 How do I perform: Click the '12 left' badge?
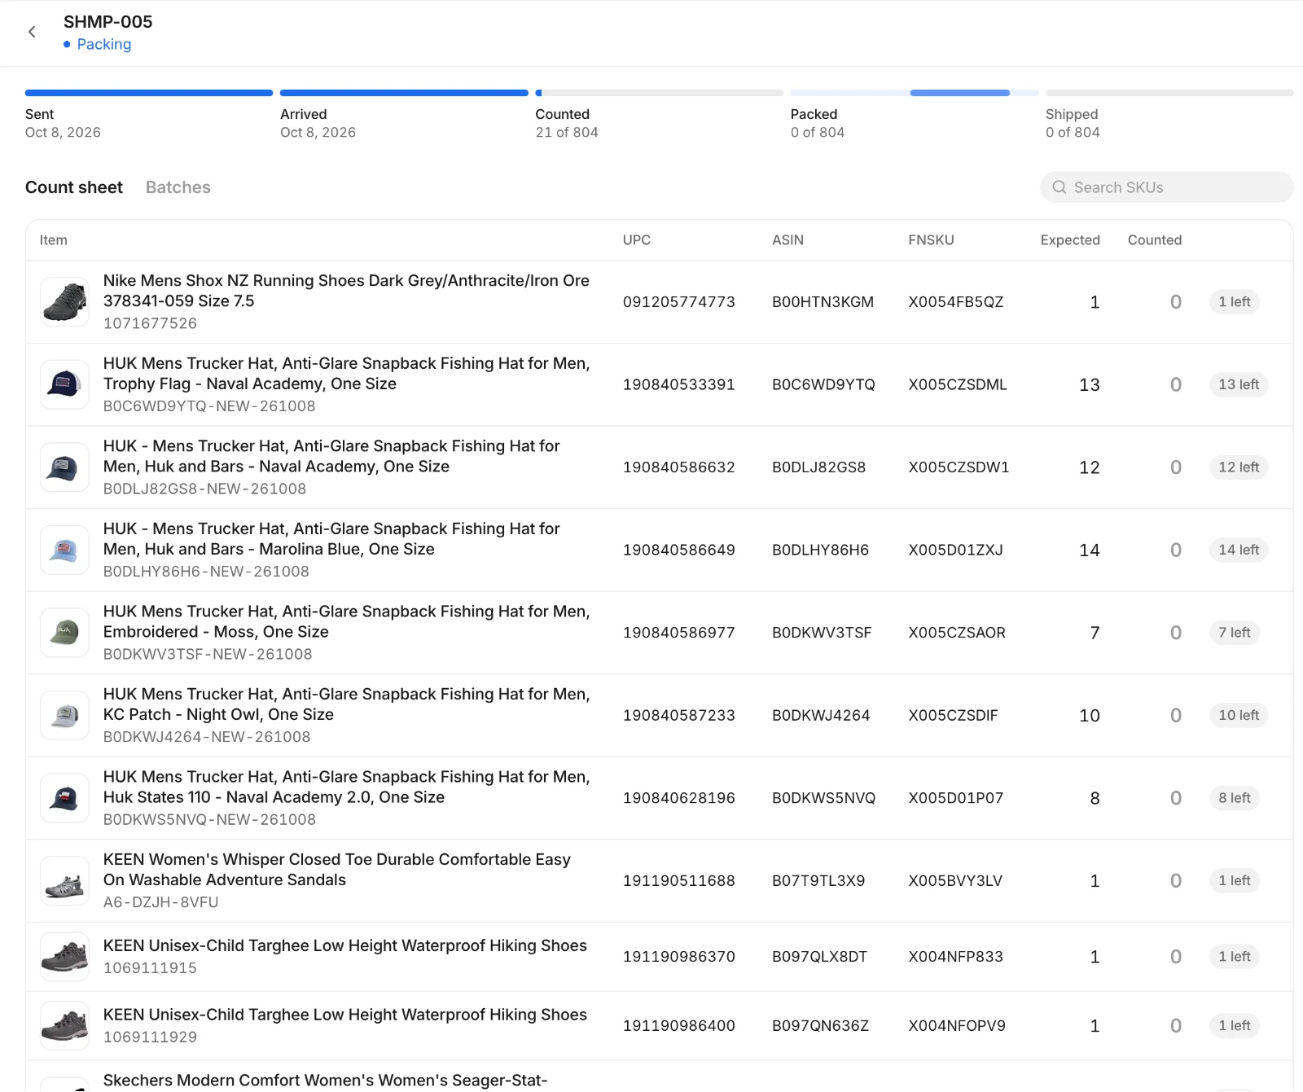coord(1239,467)
